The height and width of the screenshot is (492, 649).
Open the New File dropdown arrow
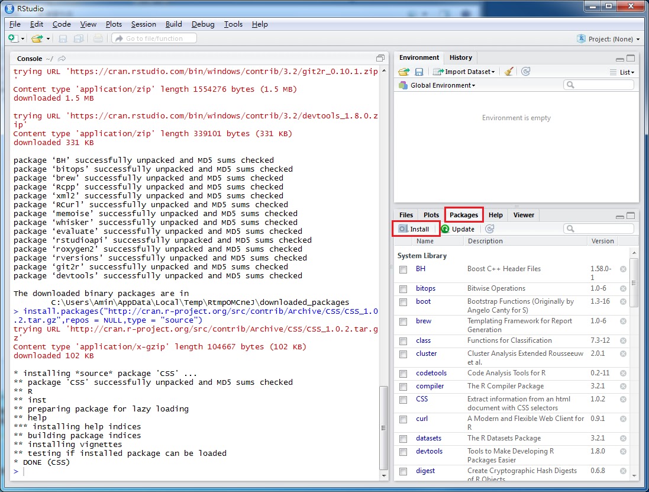click(x=22, y=39)
